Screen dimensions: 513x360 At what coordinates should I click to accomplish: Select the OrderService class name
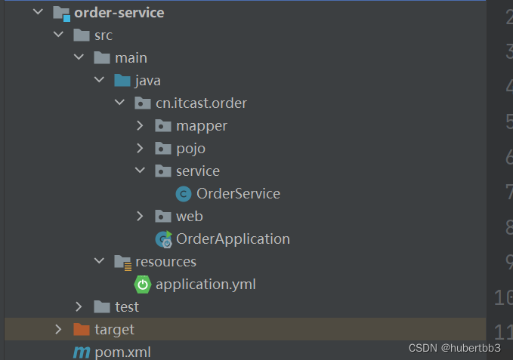(238, 194)
